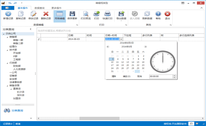Collapse the 示例公司 tree node
Image resolution: width=206 pixels, height=126 pixels.
pyautogui.click(x=4, y=34)
